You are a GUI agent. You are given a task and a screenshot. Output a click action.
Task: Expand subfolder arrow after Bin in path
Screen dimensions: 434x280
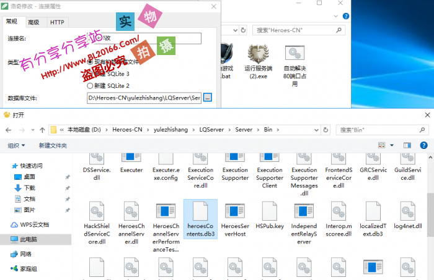pos(278,130)
